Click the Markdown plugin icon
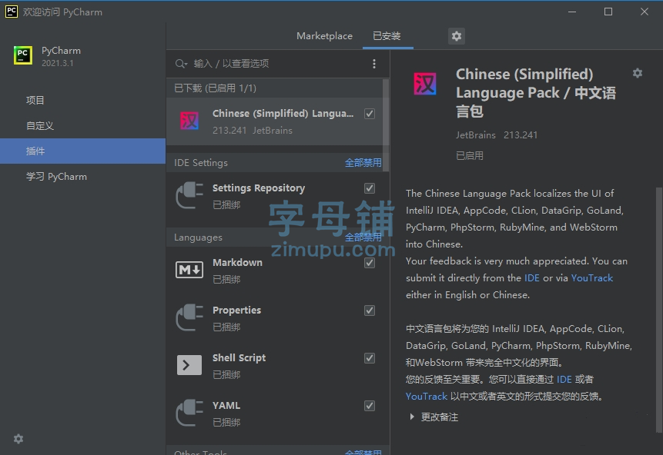 pos(189,270)
